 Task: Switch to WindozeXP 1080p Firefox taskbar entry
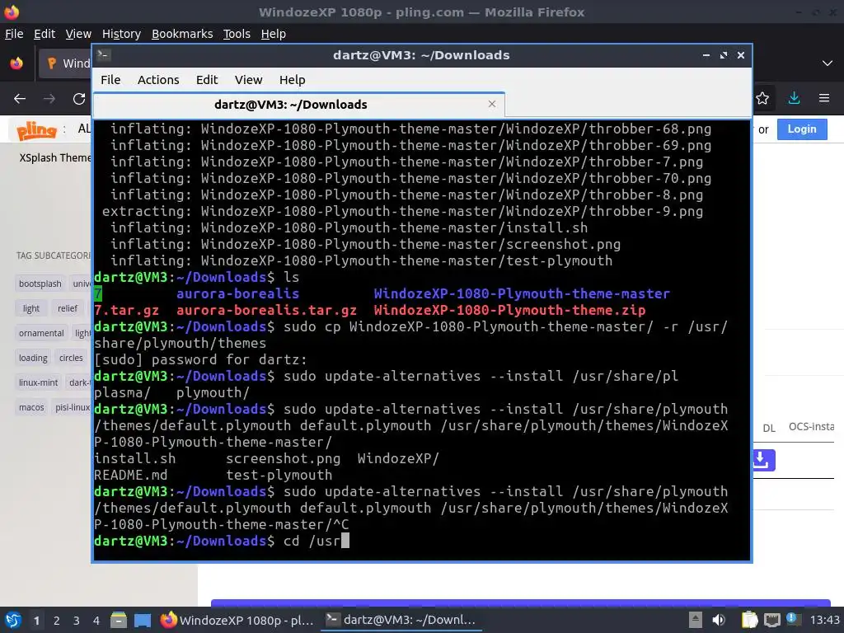click(237, 620)
